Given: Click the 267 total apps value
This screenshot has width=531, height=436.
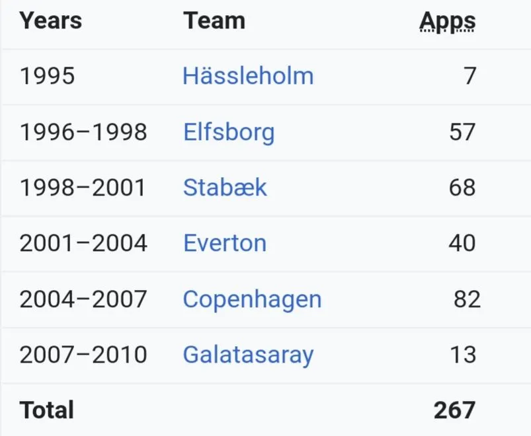Looking at the screenshot, I should point(454,410).
